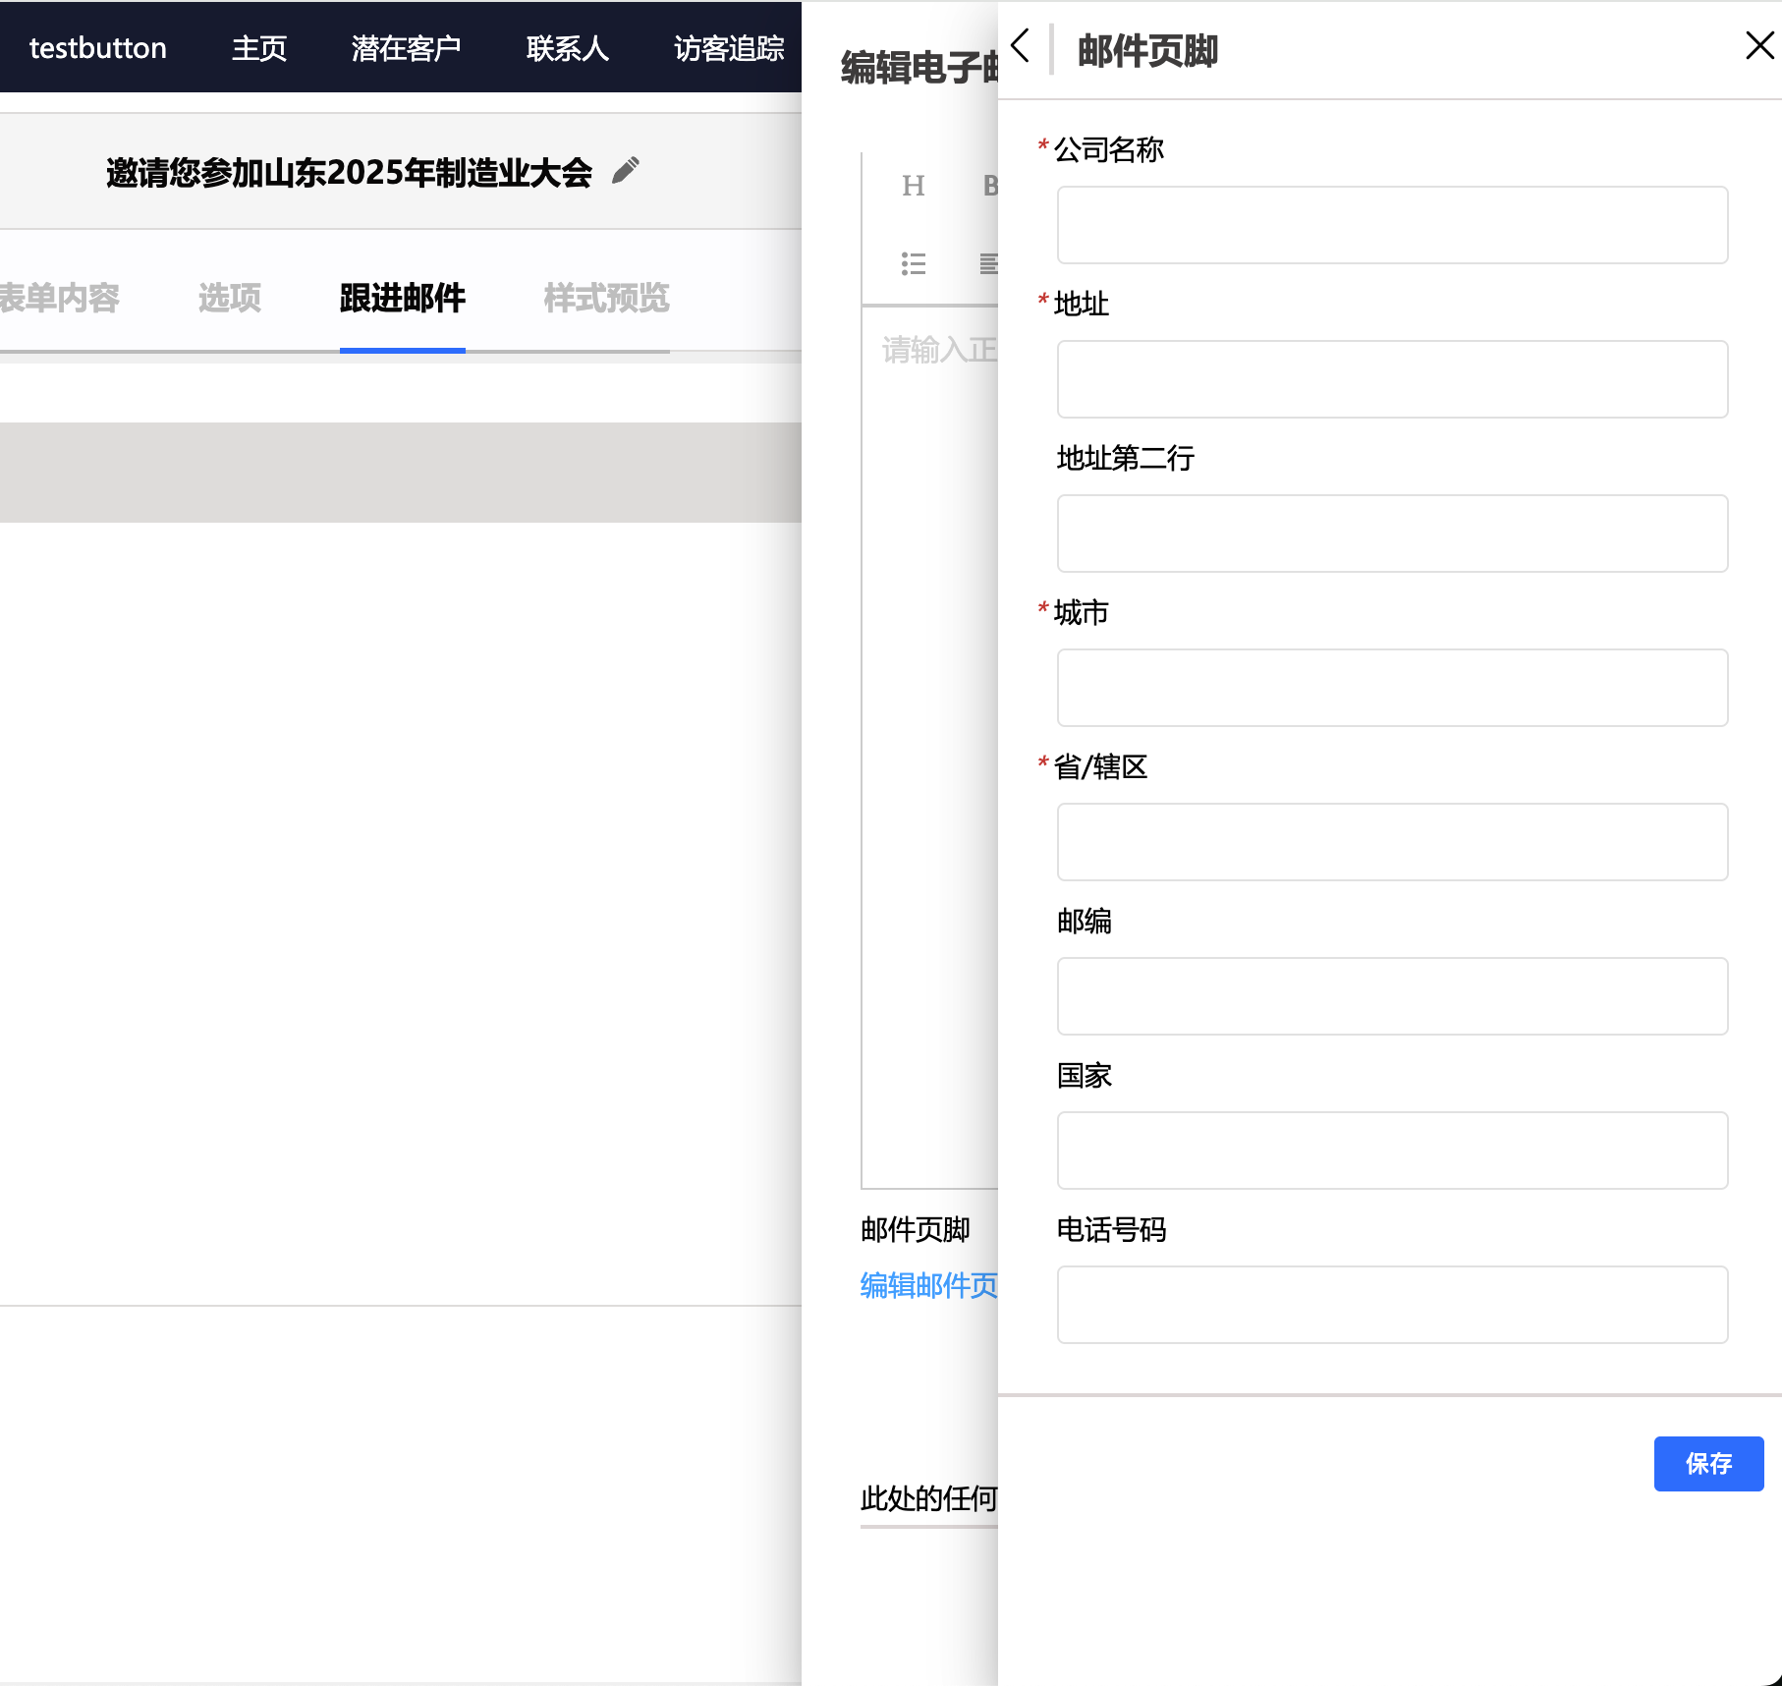Click the 公司名称 input field
Viewport: 1782px width, 1686px height.
click(1391, 225)
